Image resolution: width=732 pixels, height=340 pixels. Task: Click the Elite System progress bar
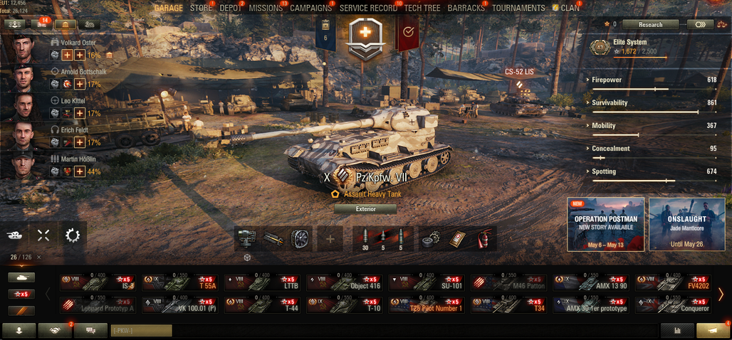639,58
